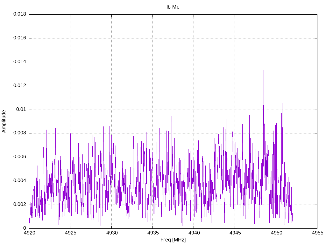Select the 0.012 y-axis tick label
The image size is (326, 244).
click(19, 86)
